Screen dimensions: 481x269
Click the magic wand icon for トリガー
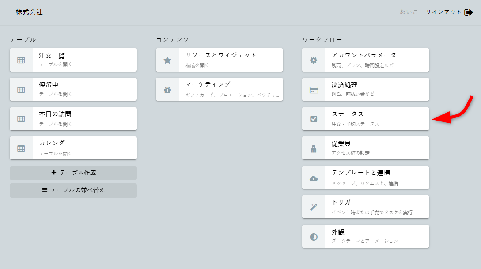314,207
